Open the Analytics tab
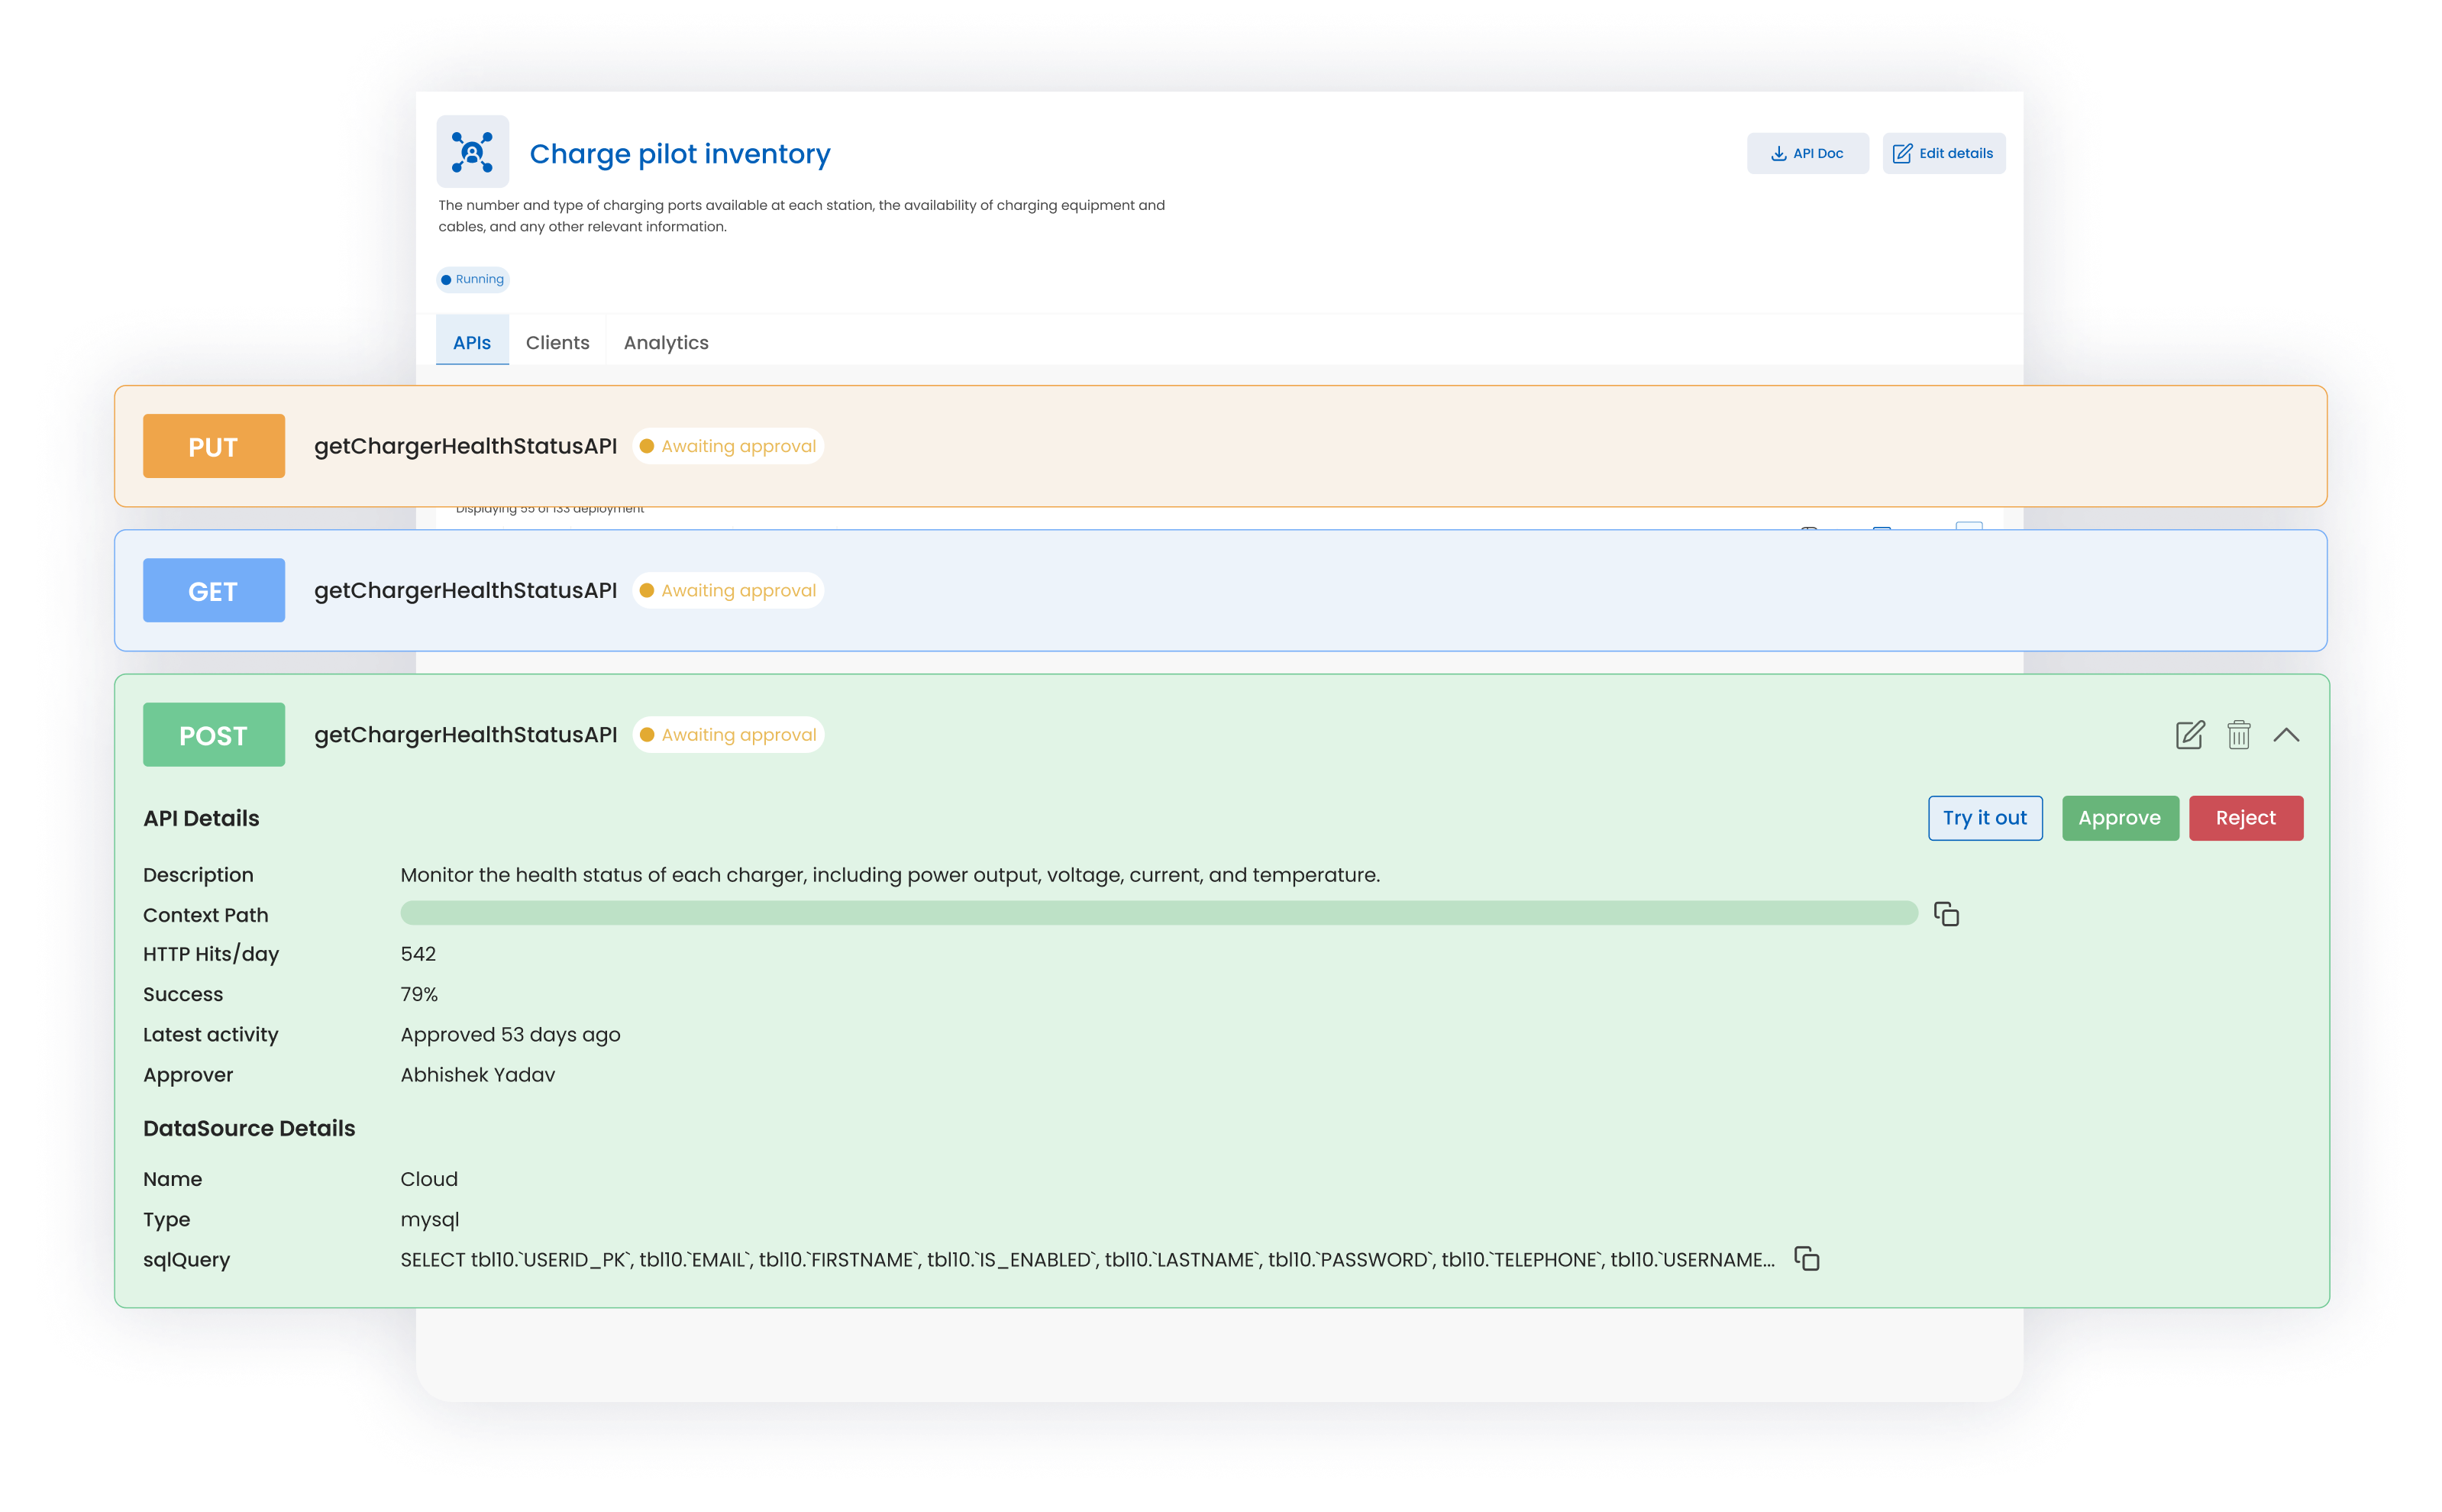The height and width of the screenshot is (1512, 2442). click(x=665, y=342)
